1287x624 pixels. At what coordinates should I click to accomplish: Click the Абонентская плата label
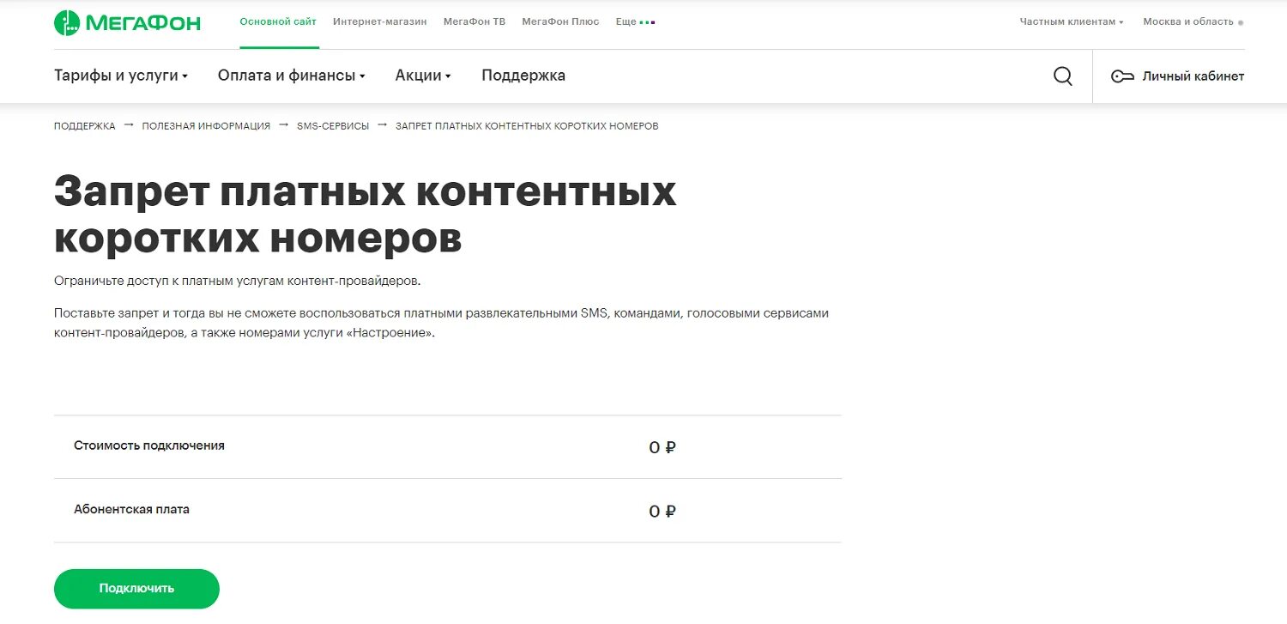pyautogui.click(x=131, y=509)
